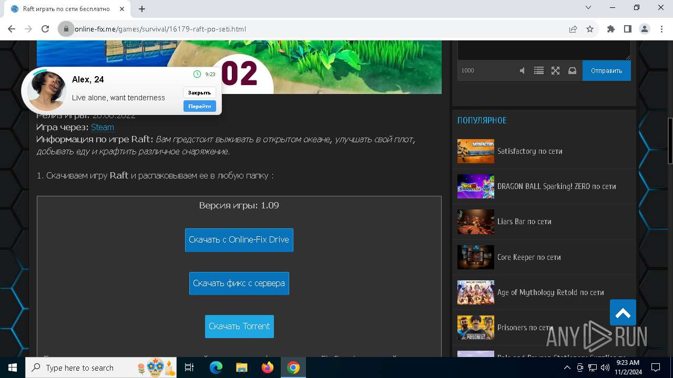Click the Скачать Torrent button
This screenshot has height=378, width=673.
tap(239, 327)
